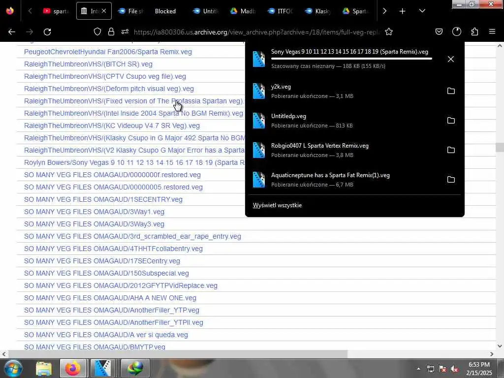The image size is (504, 378).
Task: Open PeugeotChevroletHyundai Fan2006 Sparta Remix.veg link
Action: (x=108, y=52)
